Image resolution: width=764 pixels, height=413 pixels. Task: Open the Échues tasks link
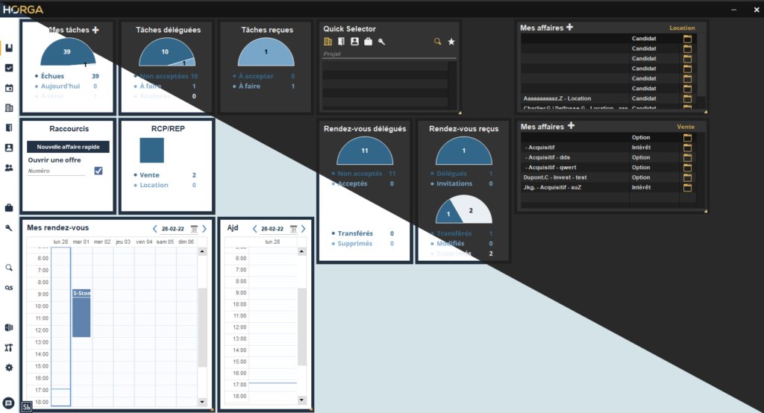pos(53,76)
